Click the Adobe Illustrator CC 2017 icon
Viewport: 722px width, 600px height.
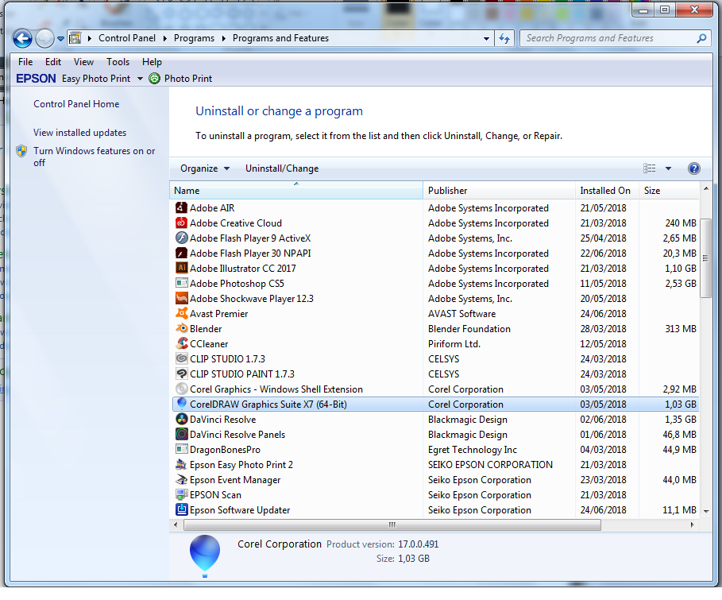pos(181,268)
